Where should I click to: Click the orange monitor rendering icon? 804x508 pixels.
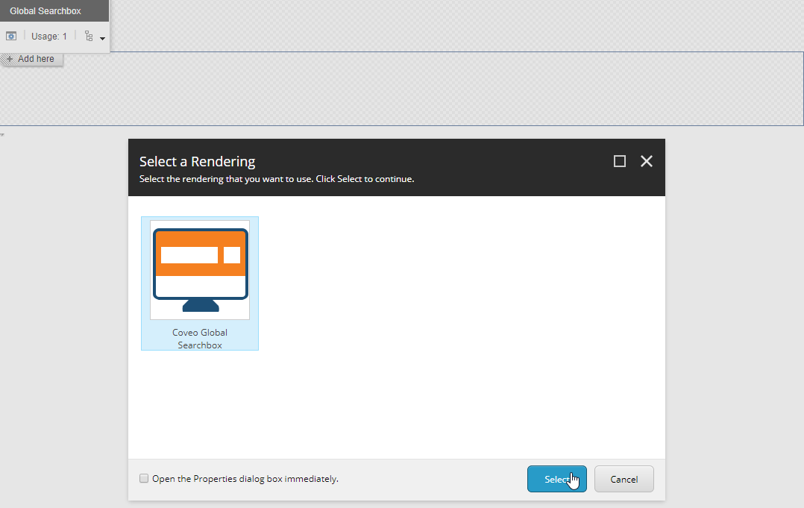pyautogui.click(x=200, y=269)
